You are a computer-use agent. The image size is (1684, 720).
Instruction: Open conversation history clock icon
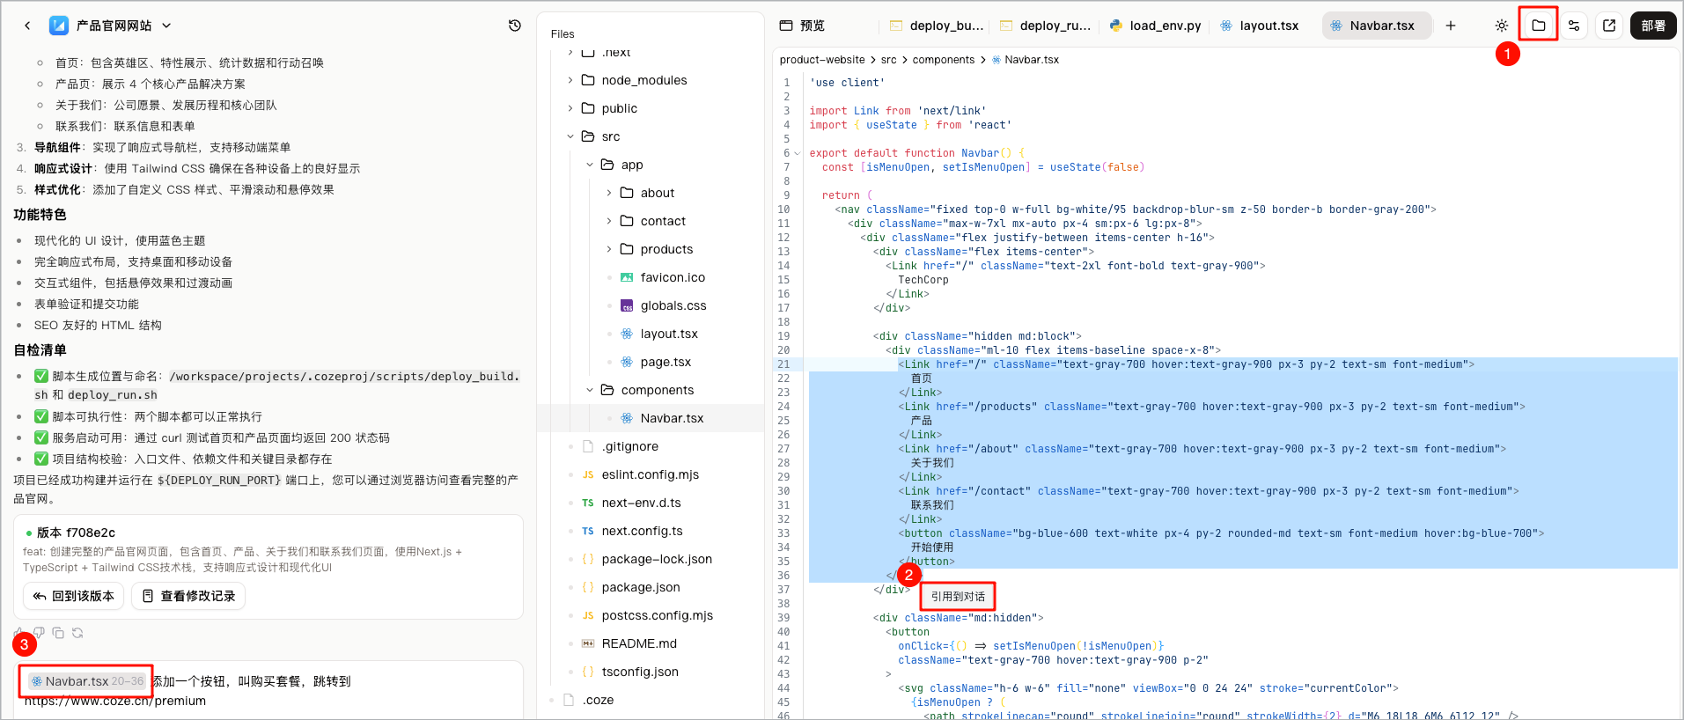(x=515, y=26)
